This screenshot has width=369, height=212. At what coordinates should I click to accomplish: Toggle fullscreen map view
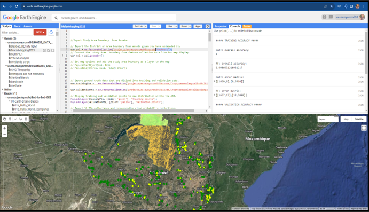364,128
